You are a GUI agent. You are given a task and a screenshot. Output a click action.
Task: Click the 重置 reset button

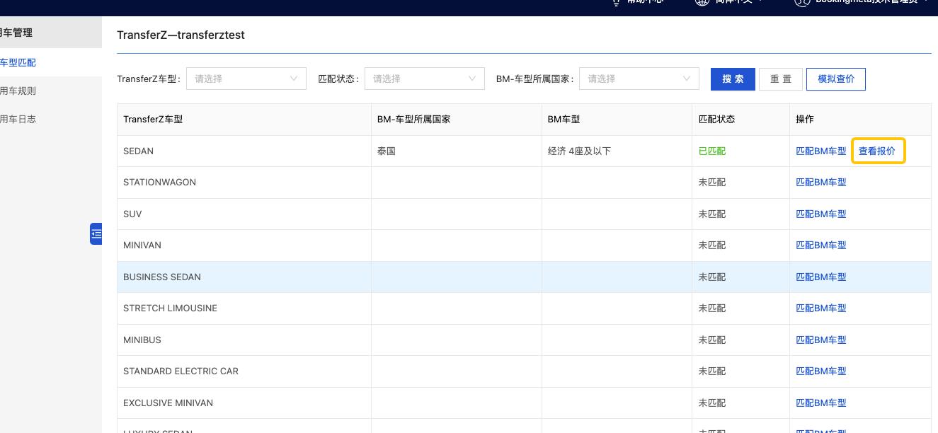780,79
